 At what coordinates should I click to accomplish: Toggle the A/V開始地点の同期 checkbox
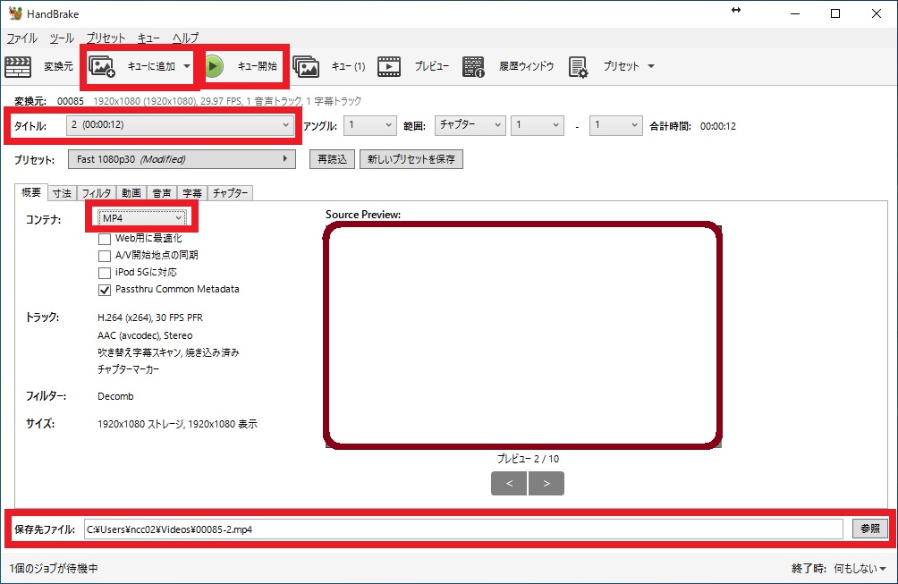[105, 256]
